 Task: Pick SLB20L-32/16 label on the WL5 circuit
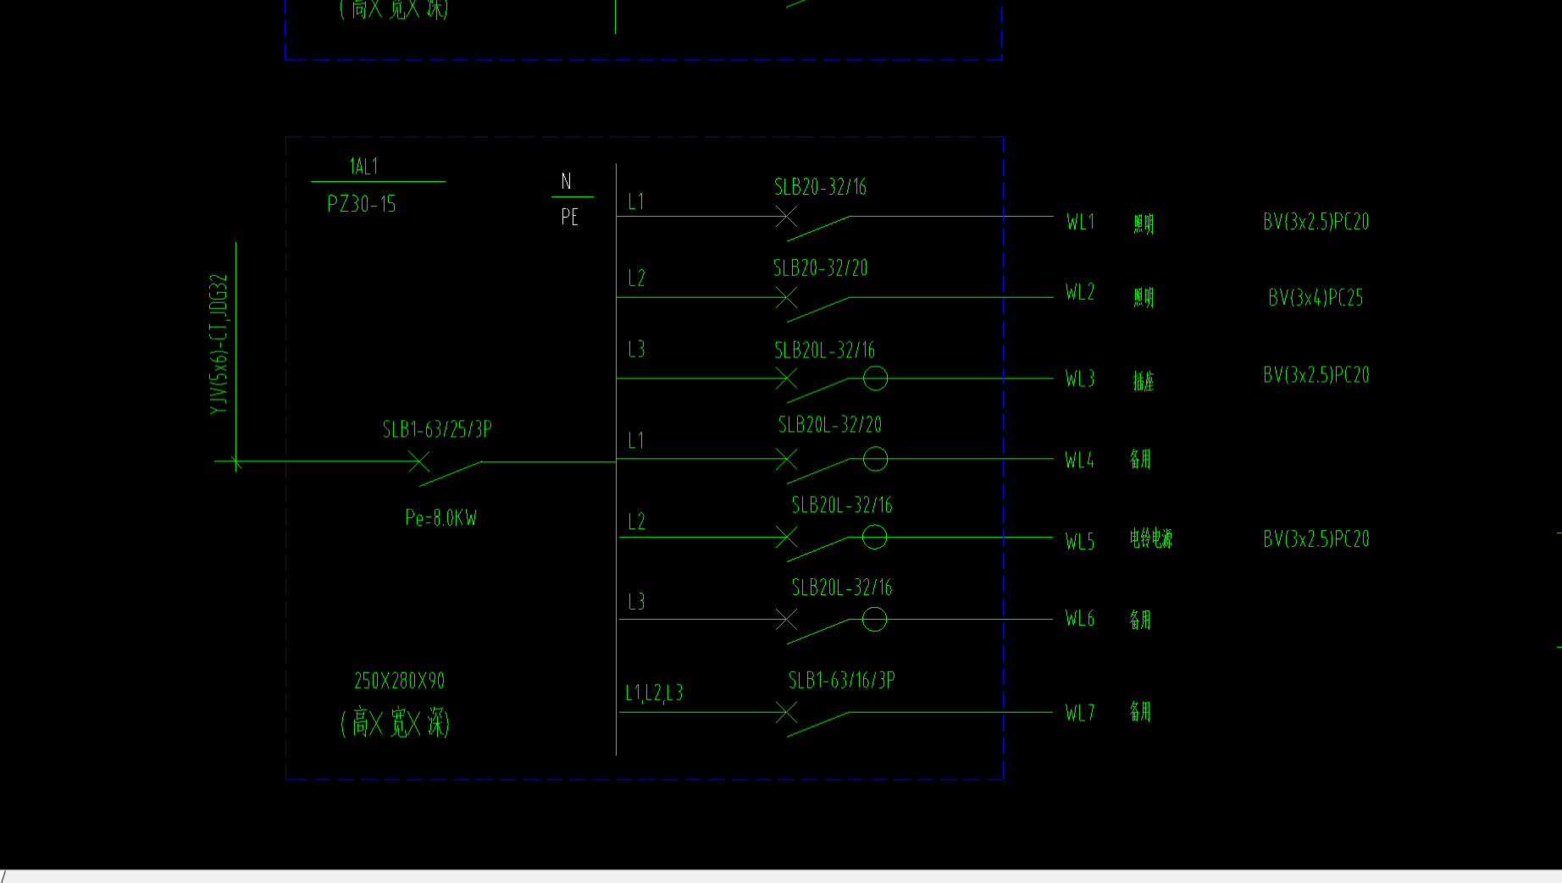pos(842,505)
